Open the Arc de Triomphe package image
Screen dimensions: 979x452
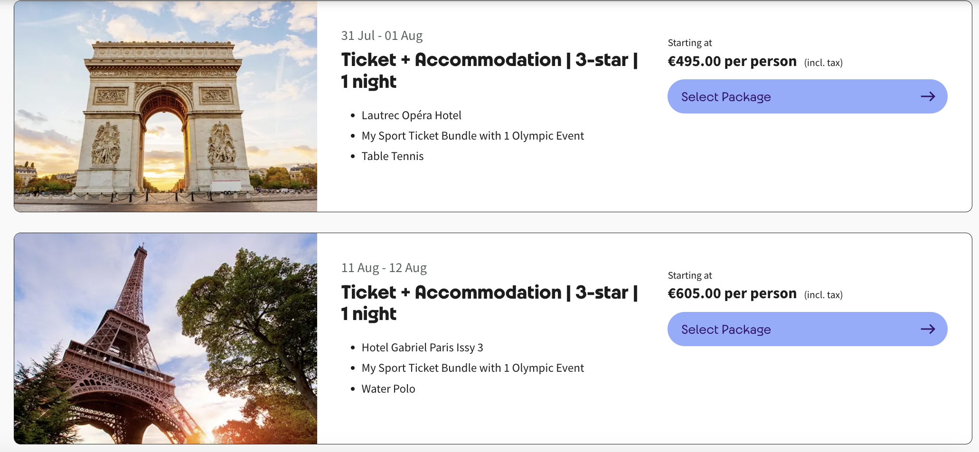(x=166, y=106)
